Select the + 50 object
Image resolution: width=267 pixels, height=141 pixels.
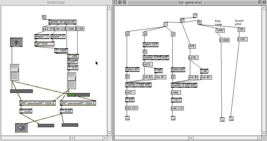pos(159,70)
